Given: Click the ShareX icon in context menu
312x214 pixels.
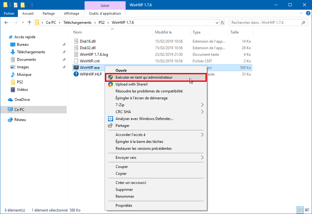Looking at the screenshot, I should (111, 84).
